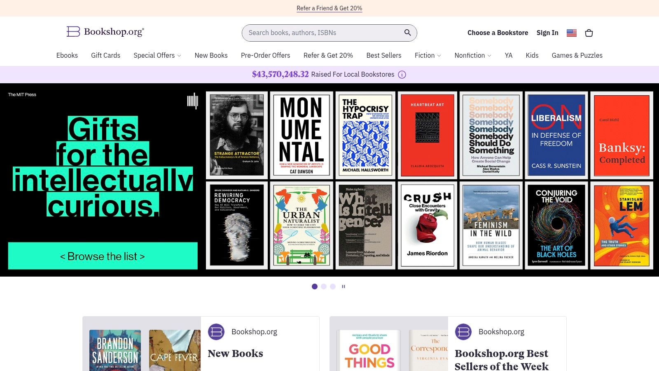The height and width of the screenshot is (371, 659).
Task: Open the Fiction dropdown menu
Action: click(428, 55)
